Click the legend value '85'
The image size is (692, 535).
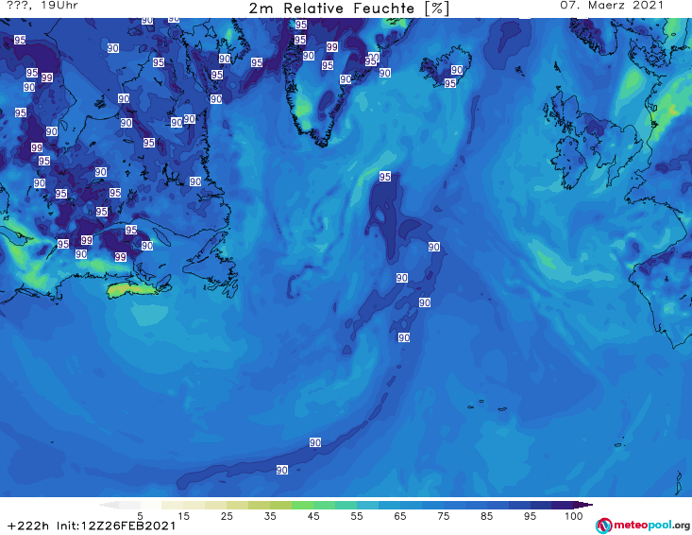487,516
